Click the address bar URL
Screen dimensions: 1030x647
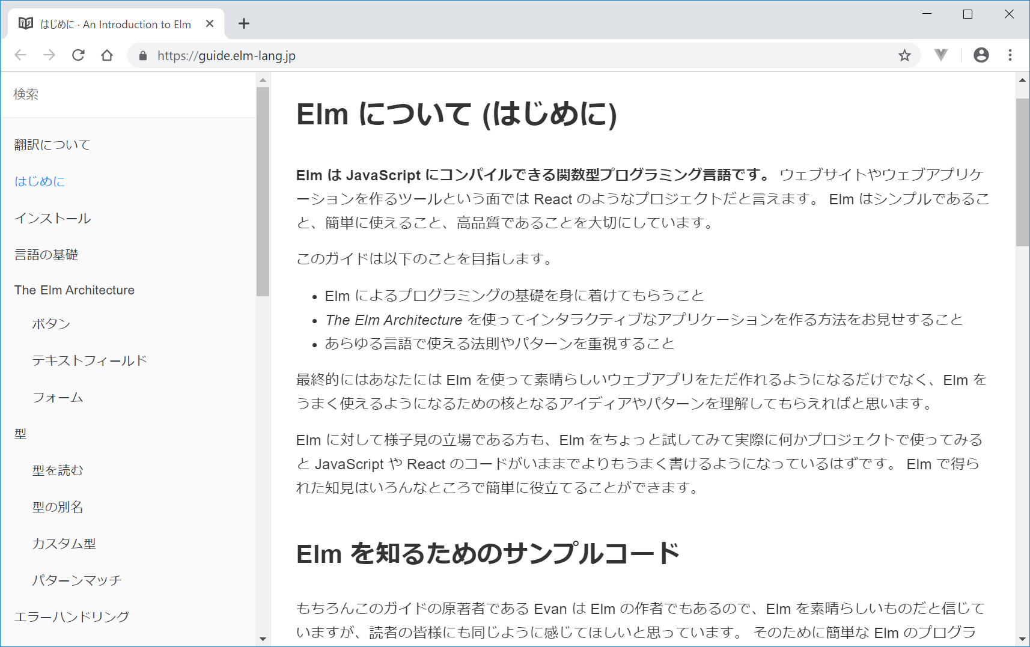coord(226,56)
